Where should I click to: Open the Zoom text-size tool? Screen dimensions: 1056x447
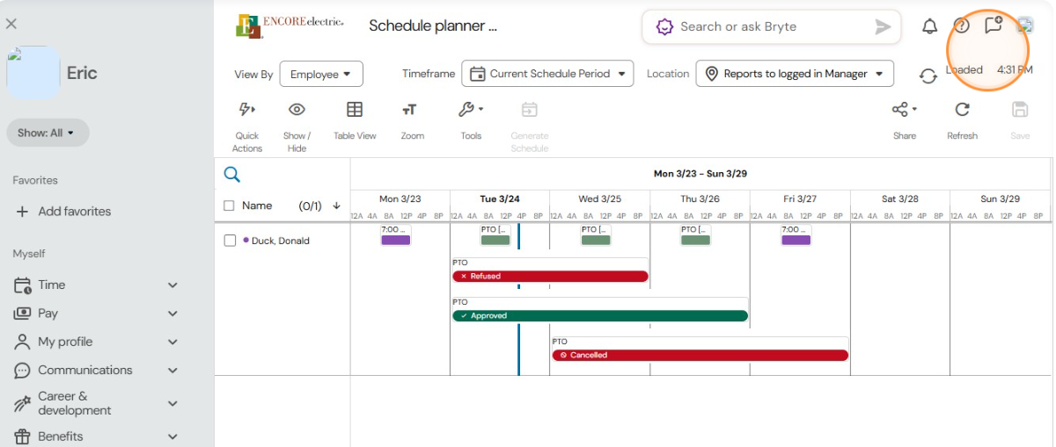click(409, 110)
